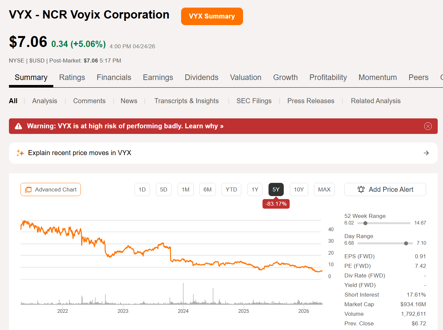The image size is (443, 330).
Task: Click the sparkle AI explain icon
Action: pos(20,153)
